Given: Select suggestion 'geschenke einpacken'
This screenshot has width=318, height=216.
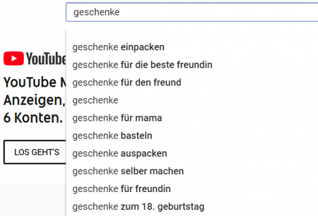Looking at the screenshot, I should coord(192,47).
